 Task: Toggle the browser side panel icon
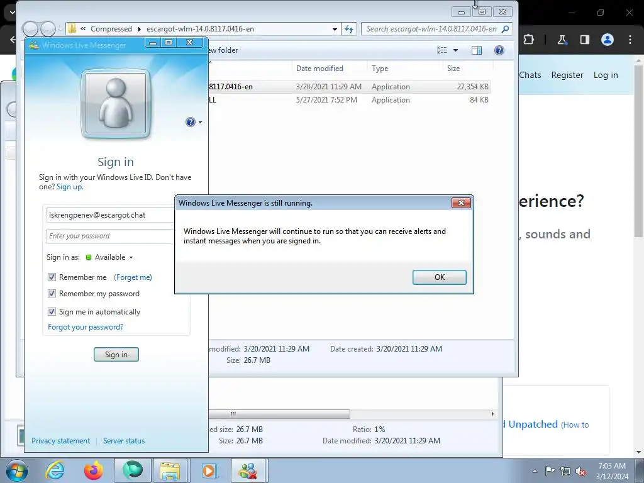(584, 40)
